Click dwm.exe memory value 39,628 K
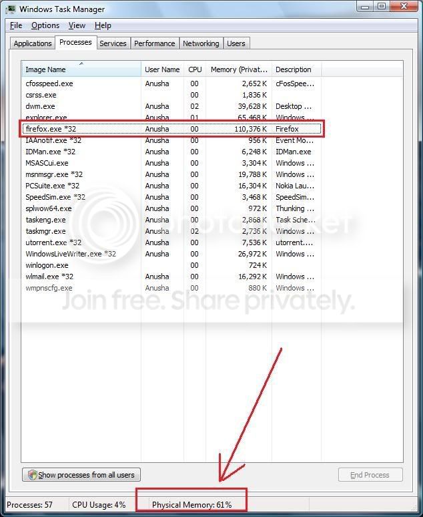 pyautogui.click(x=252, y=106)
